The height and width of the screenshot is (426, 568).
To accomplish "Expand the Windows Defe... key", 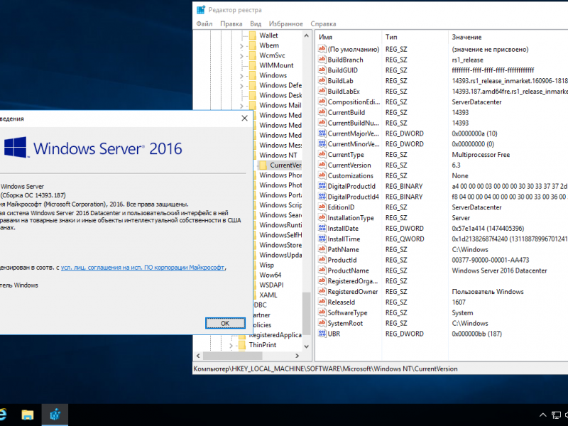I will point(241,86).
